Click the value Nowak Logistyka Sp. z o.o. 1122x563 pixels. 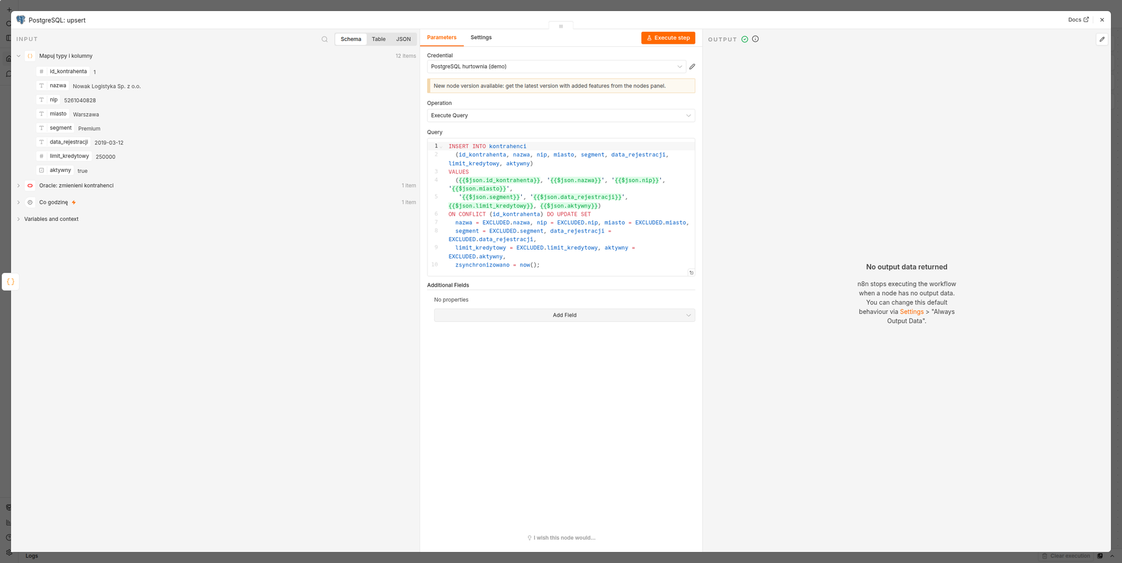(107, 86)
